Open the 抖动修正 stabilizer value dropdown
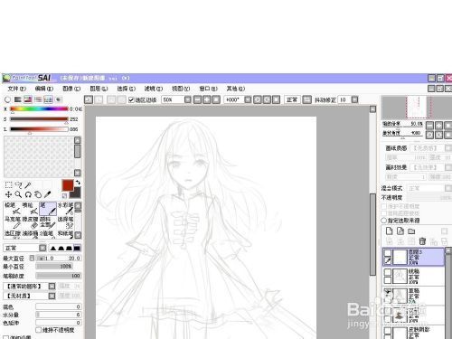Image resolution: width=452 pixels, height=339 pixels. point(354,99)
